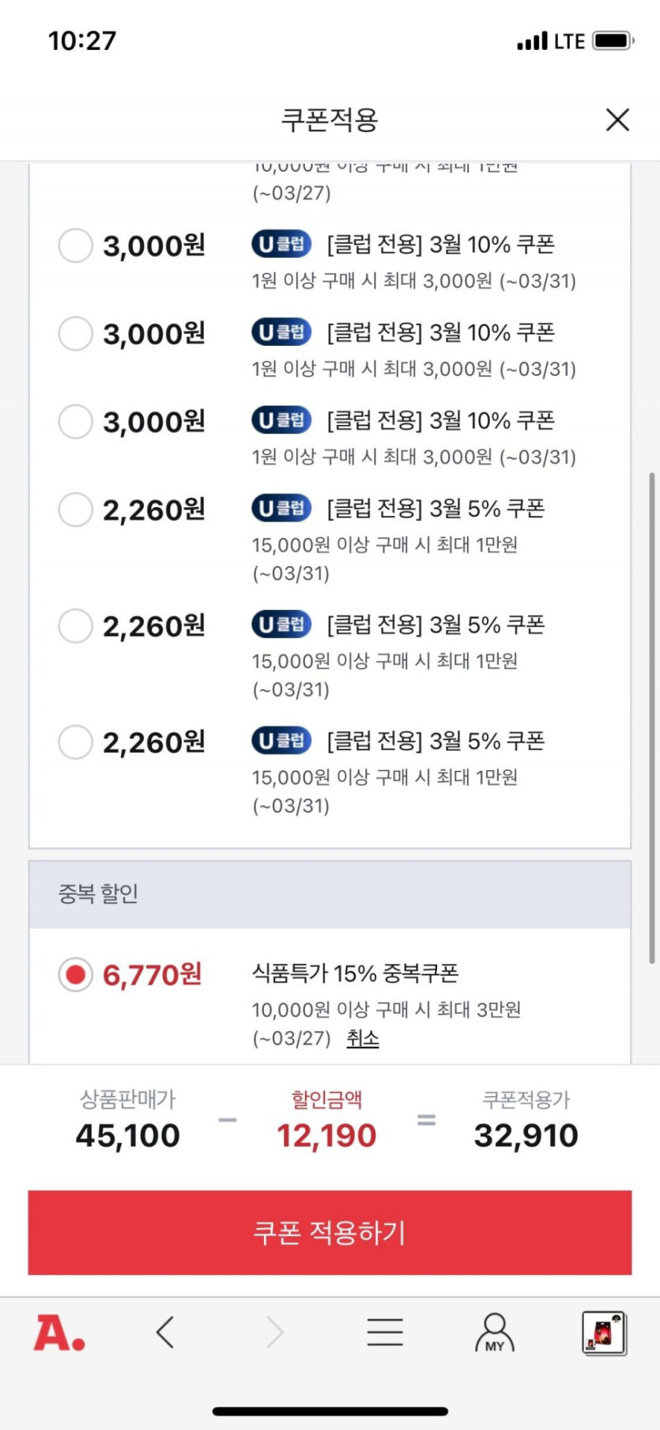This screenshot has width=660, height=1430.
Task: Click the 취소 link to cancel coupon
Action: [x=363, y=1038]
